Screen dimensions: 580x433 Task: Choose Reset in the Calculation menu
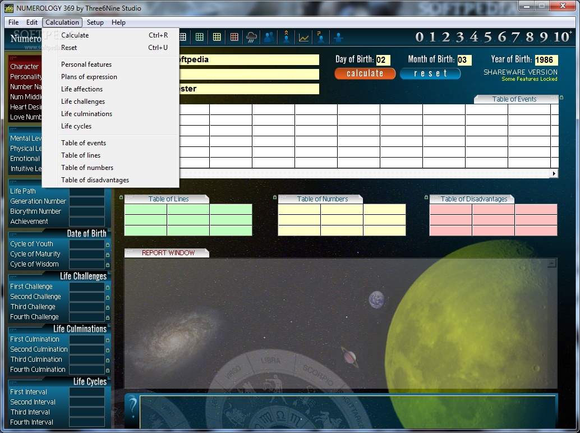(111, 47)
